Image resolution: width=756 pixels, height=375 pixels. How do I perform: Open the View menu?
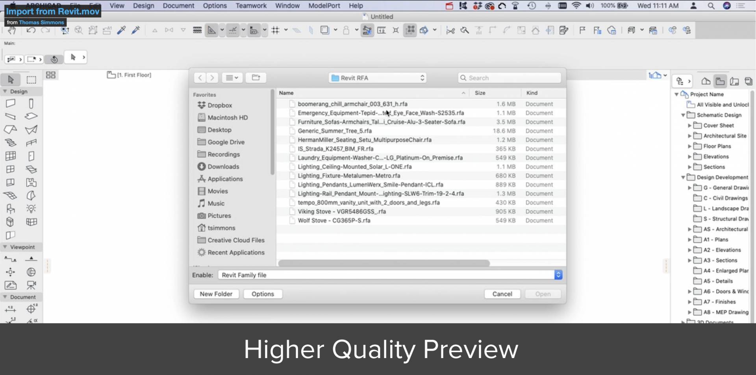117,6
